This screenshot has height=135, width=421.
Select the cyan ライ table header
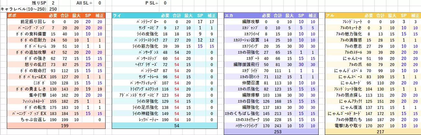(x=164, y=15)
